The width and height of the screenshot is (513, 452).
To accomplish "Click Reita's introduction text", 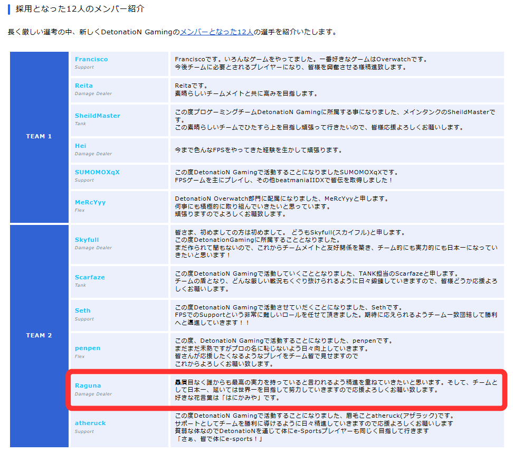I will [x=246, y=90].
